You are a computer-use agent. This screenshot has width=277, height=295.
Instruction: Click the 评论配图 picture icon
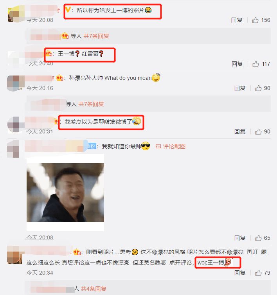pos(158,146)
